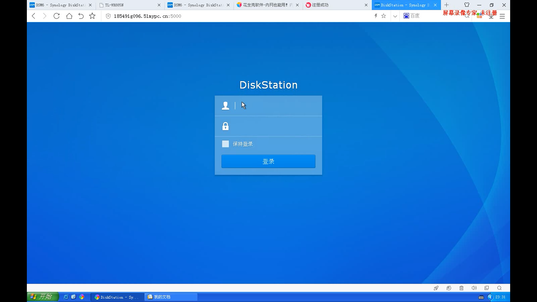Screen dimensions: 537x302
Task: Click the user silhouette icon in login form
Action: coord(225,106)
